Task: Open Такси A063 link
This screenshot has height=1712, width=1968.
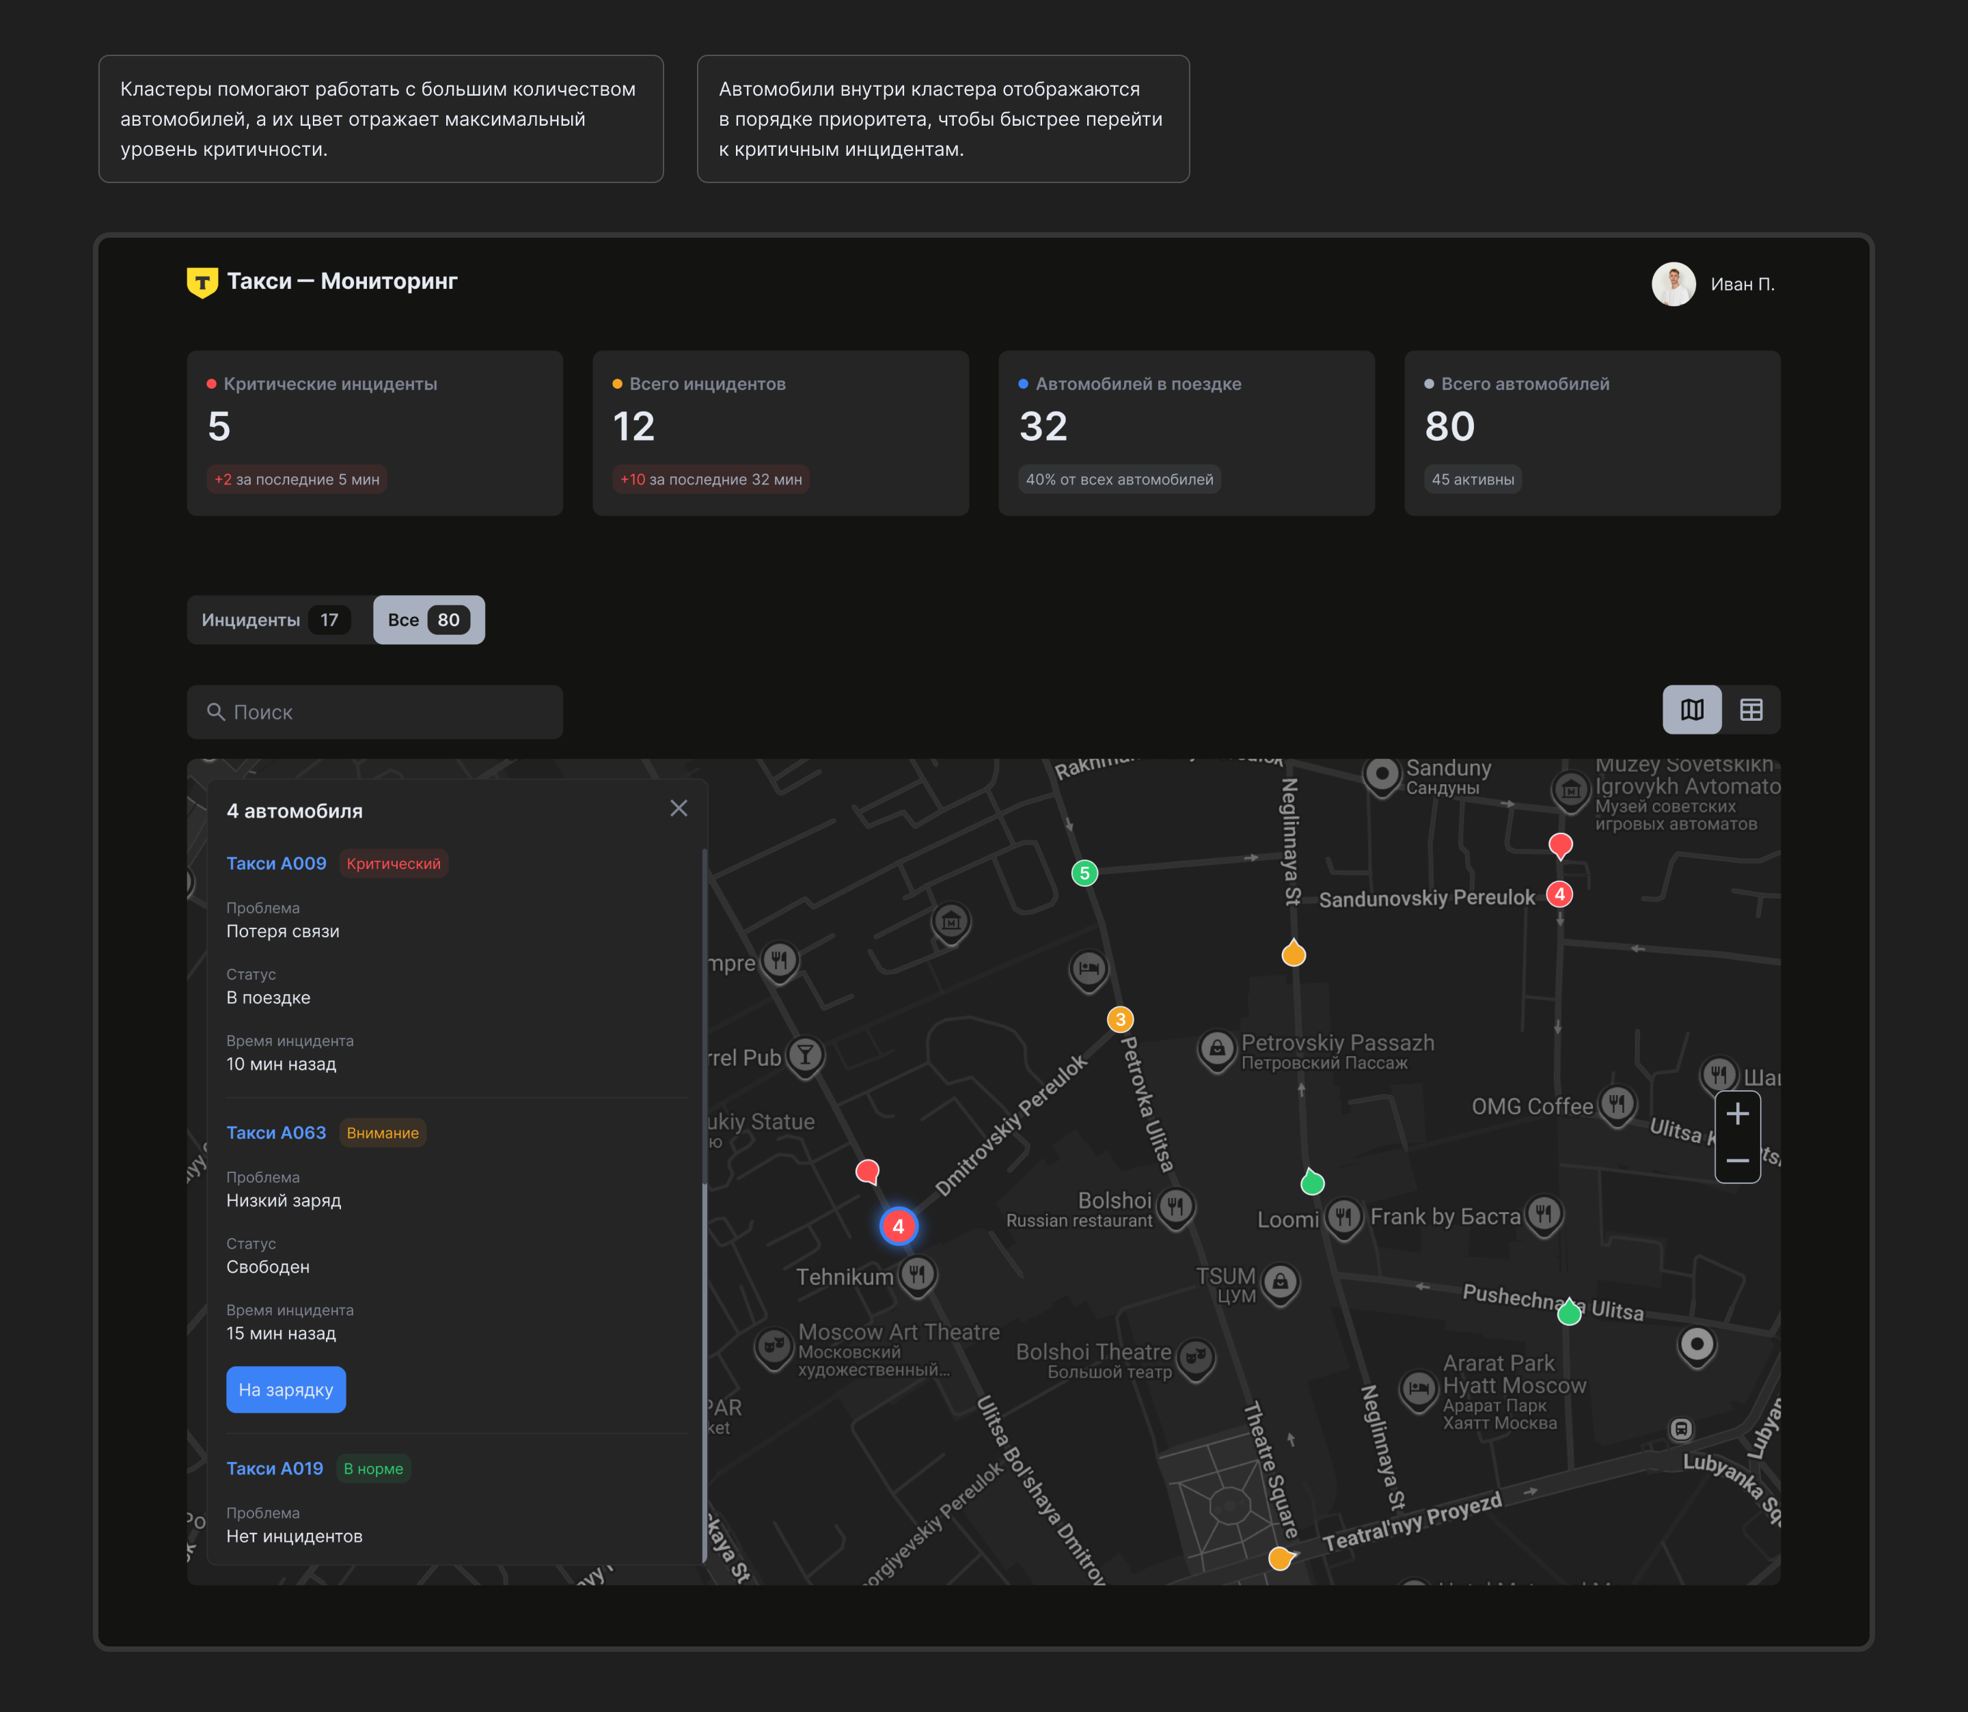Action: (276, 1133)
